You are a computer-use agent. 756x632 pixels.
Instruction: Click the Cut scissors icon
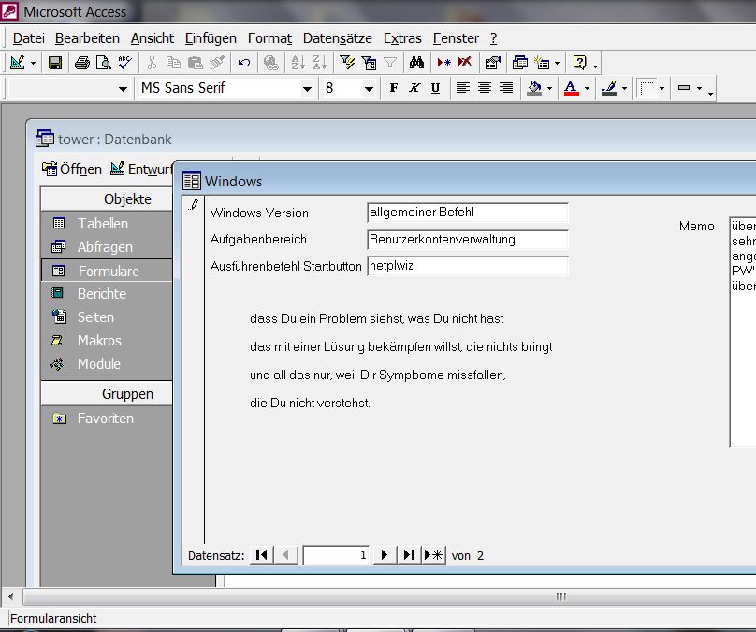click(x=152, y=63)
